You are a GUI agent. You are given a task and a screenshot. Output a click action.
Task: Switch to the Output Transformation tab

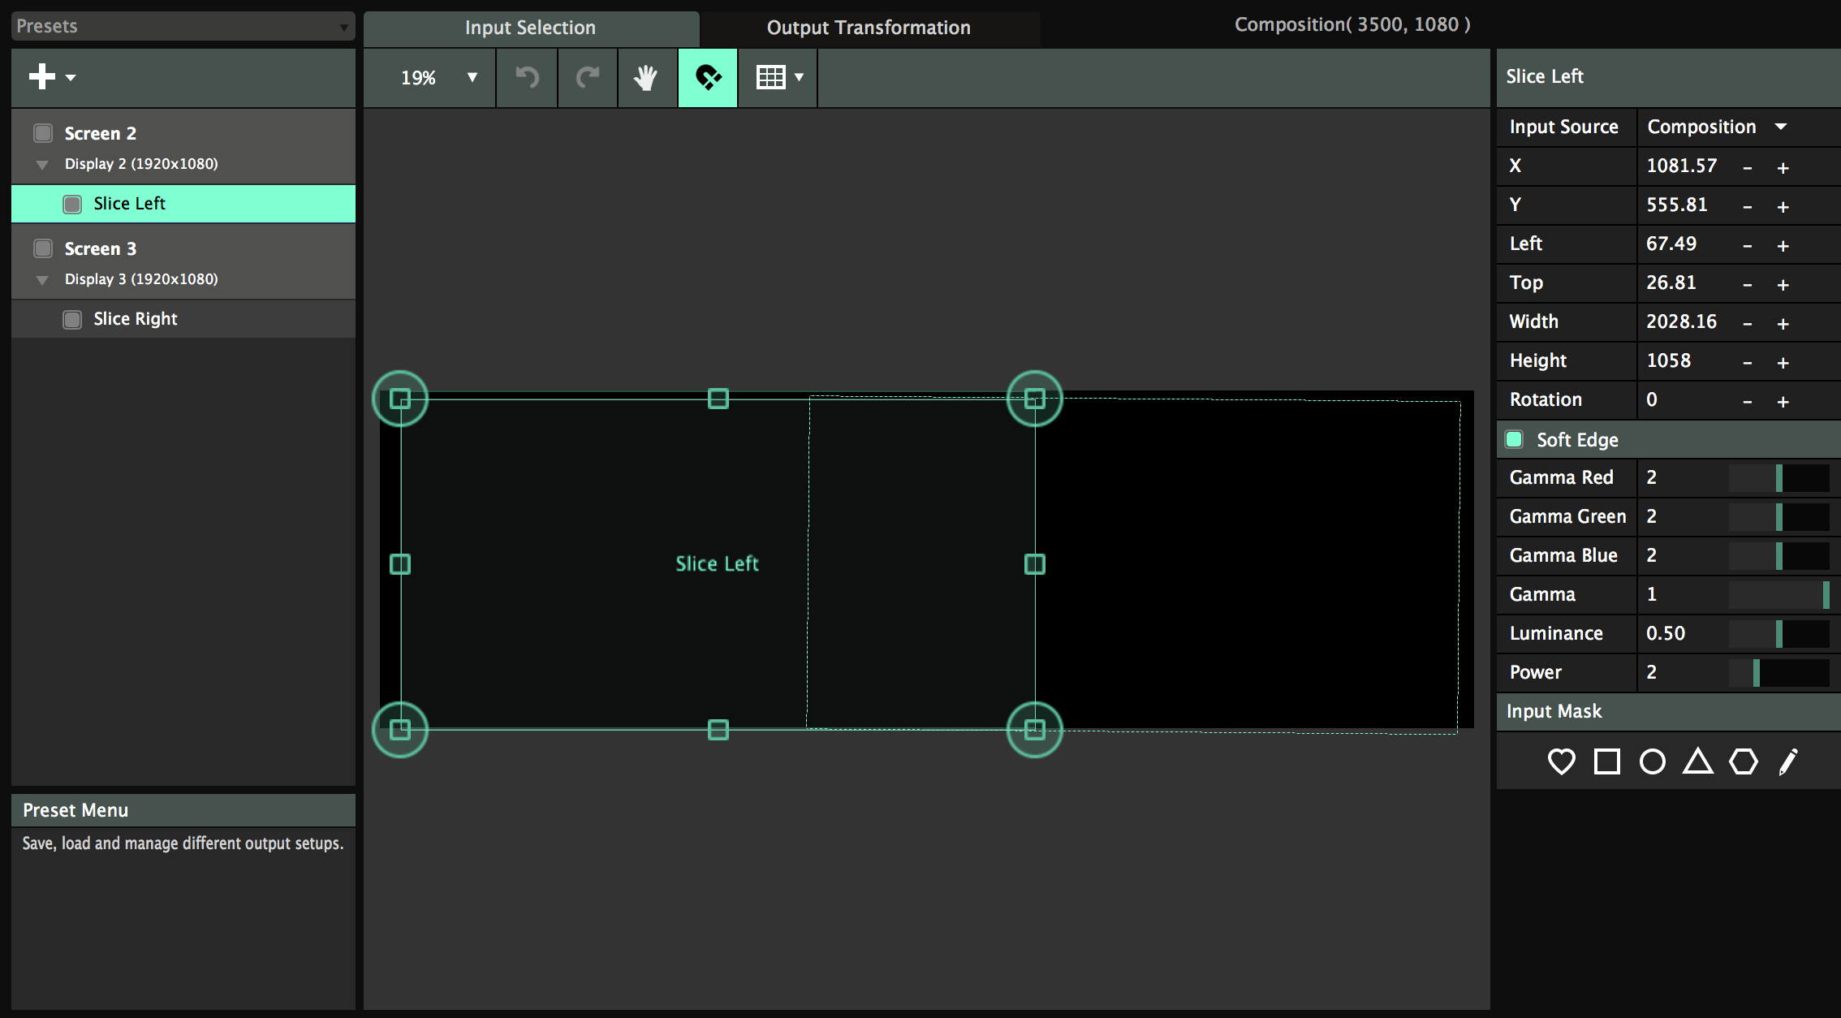coord(868,28)
